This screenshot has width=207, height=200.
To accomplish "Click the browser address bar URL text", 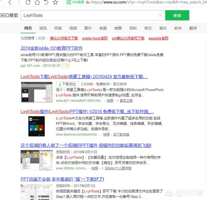I will click(x=149, y=2).
